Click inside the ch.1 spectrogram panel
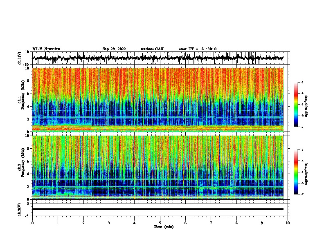The height and width of the screenshot is (250, 324). click(157, 100)
